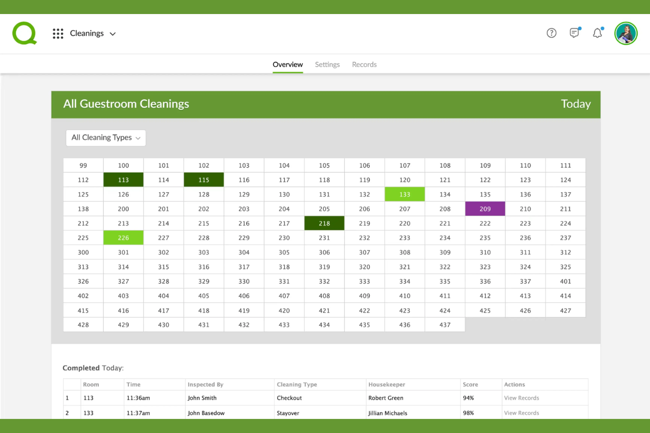Open the messages chat icon

click(575, 32)
